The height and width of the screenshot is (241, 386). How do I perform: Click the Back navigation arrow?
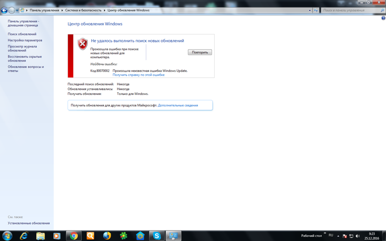(x=4, y=10)
